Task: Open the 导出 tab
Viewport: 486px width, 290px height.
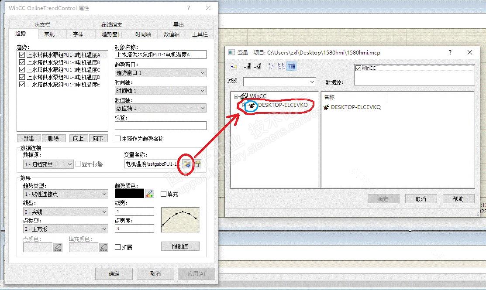Action: pyautogui.click(x=179, y=24)
